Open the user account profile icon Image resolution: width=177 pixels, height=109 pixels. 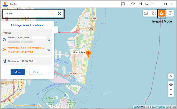[123, 4]
